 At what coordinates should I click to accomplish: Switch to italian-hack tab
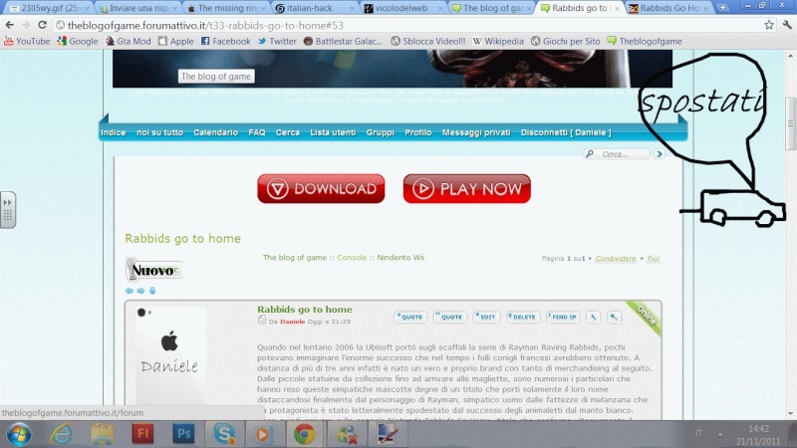point(314,8)
